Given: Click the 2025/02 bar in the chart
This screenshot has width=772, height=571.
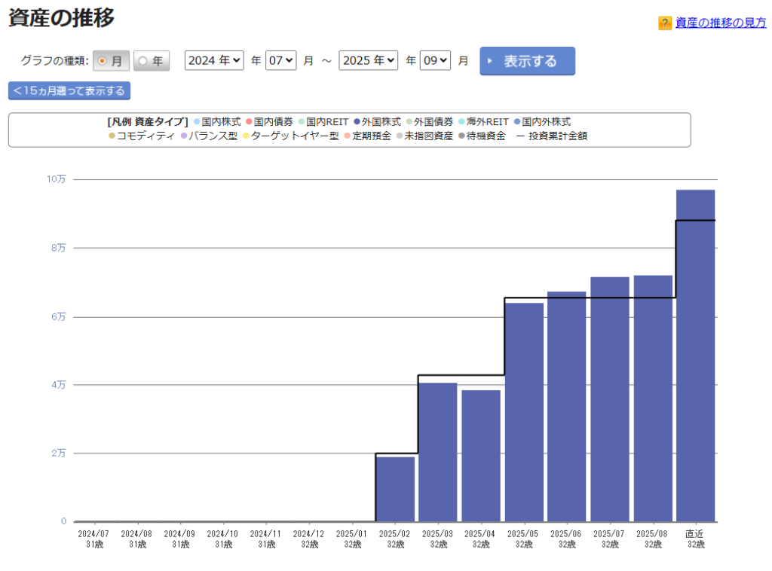Looking at the screenshot, I should (x=395, y=488).
